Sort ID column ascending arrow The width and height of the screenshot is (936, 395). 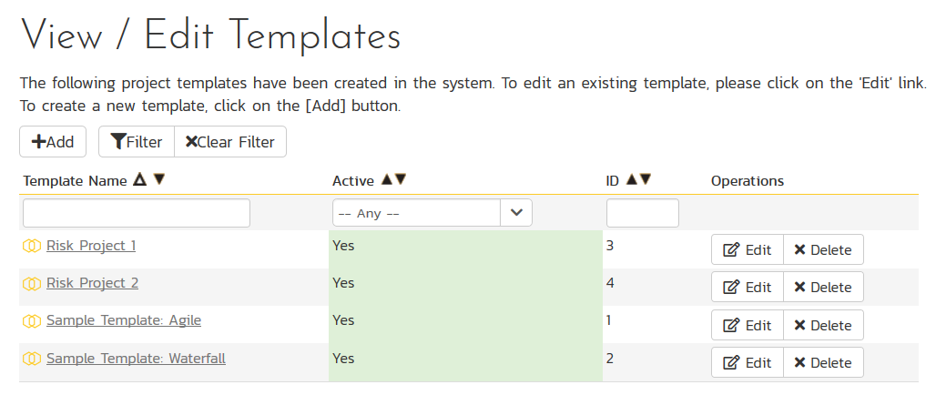pos(631,180)
